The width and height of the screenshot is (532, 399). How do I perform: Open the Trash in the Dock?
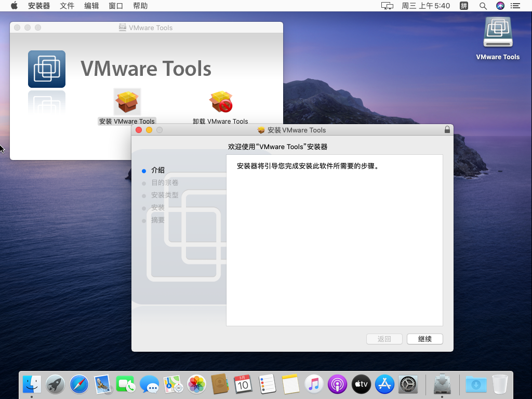click(x=500, y=384)
